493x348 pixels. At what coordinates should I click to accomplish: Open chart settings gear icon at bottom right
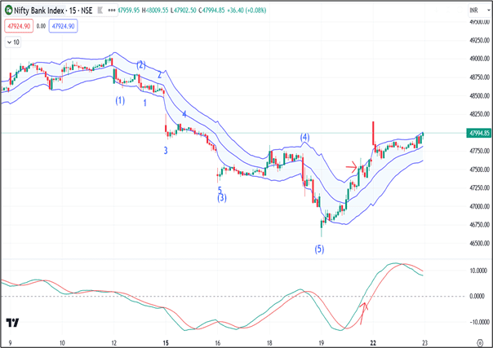click(480, 342)
